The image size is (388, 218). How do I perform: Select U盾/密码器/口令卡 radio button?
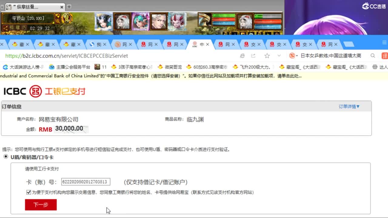(6, 157)
